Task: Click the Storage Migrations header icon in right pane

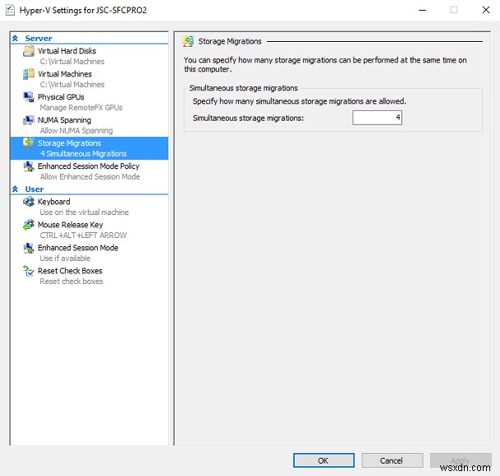Action: (x=188, y=41)
